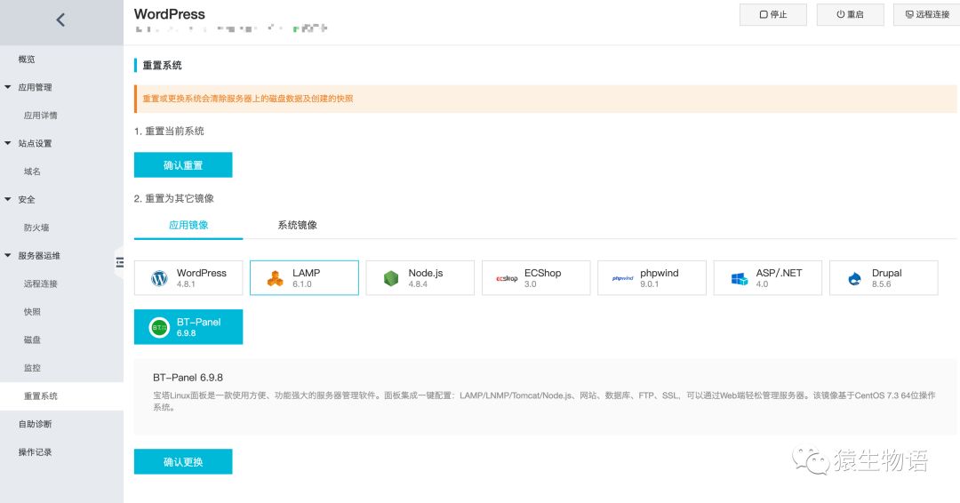
Task: Click the 远程连接 button at top right
Action: [x=927, y=15]
